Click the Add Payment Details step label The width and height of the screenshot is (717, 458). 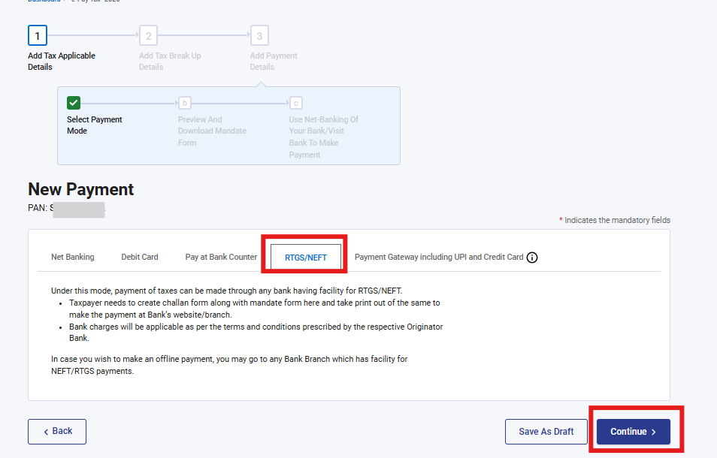(274, 61)
